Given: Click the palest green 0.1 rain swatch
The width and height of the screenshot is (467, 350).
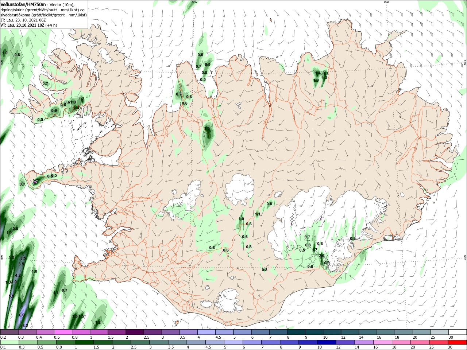Looking at the screenshot, I should (9, 342).
